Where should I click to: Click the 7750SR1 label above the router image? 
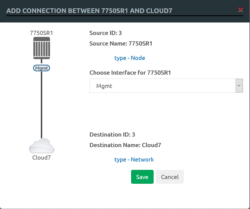coord(42,33)
